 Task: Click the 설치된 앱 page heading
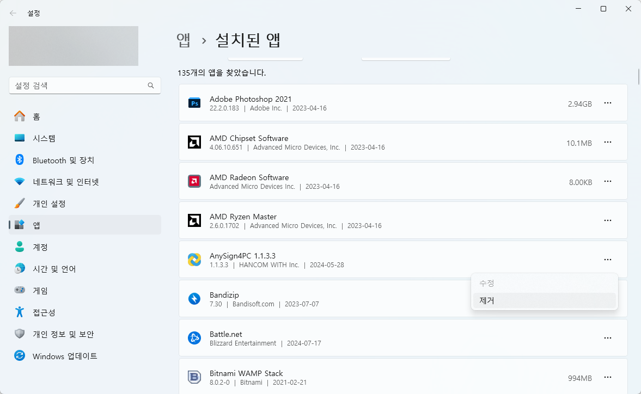coord(248,40)
